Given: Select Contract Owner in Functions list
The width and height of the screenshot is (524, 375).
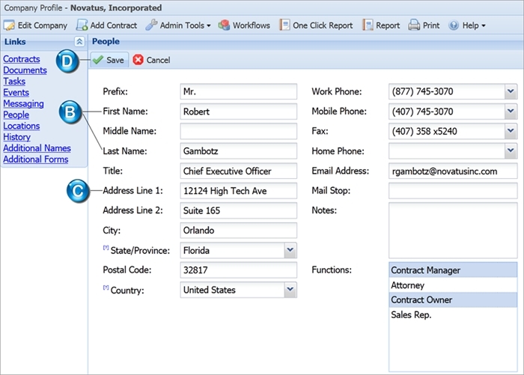Looking at the screenshot, I should click(453, 300).
